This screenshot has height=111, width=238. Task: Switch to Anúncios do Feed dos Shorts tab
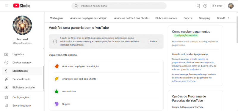pos(131,18)
